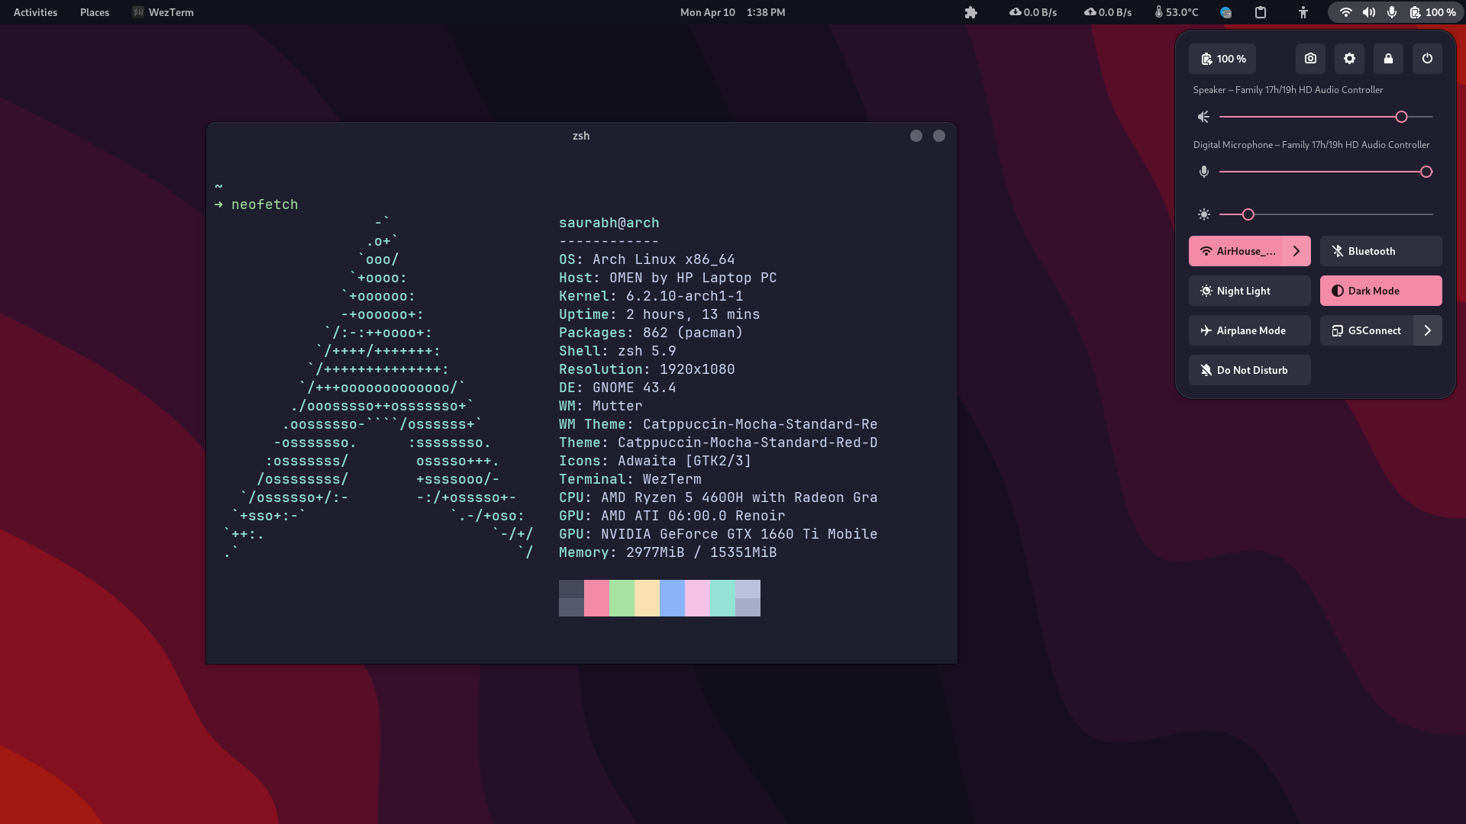The image size is (1466, 824).
Task: Toggle Night Light setting
Action: (1249, 290)
